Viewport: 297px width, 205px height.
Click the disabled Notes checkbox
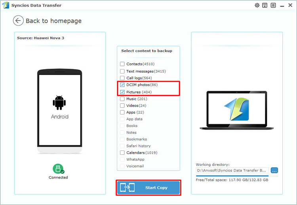click(122, 132)
